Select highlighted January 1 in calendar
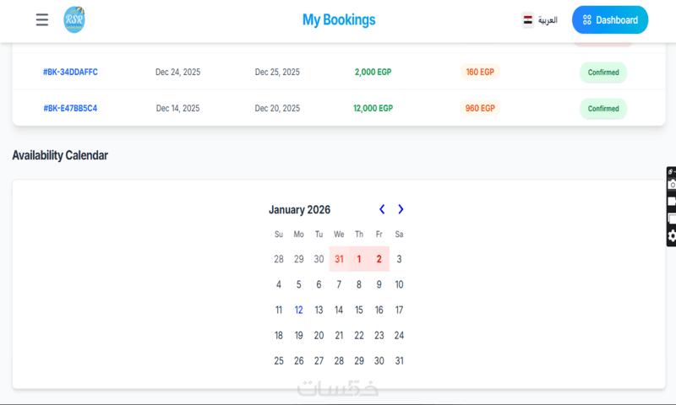Image resolution: width=676 pixels, height=405 pixels. (359, 259)
